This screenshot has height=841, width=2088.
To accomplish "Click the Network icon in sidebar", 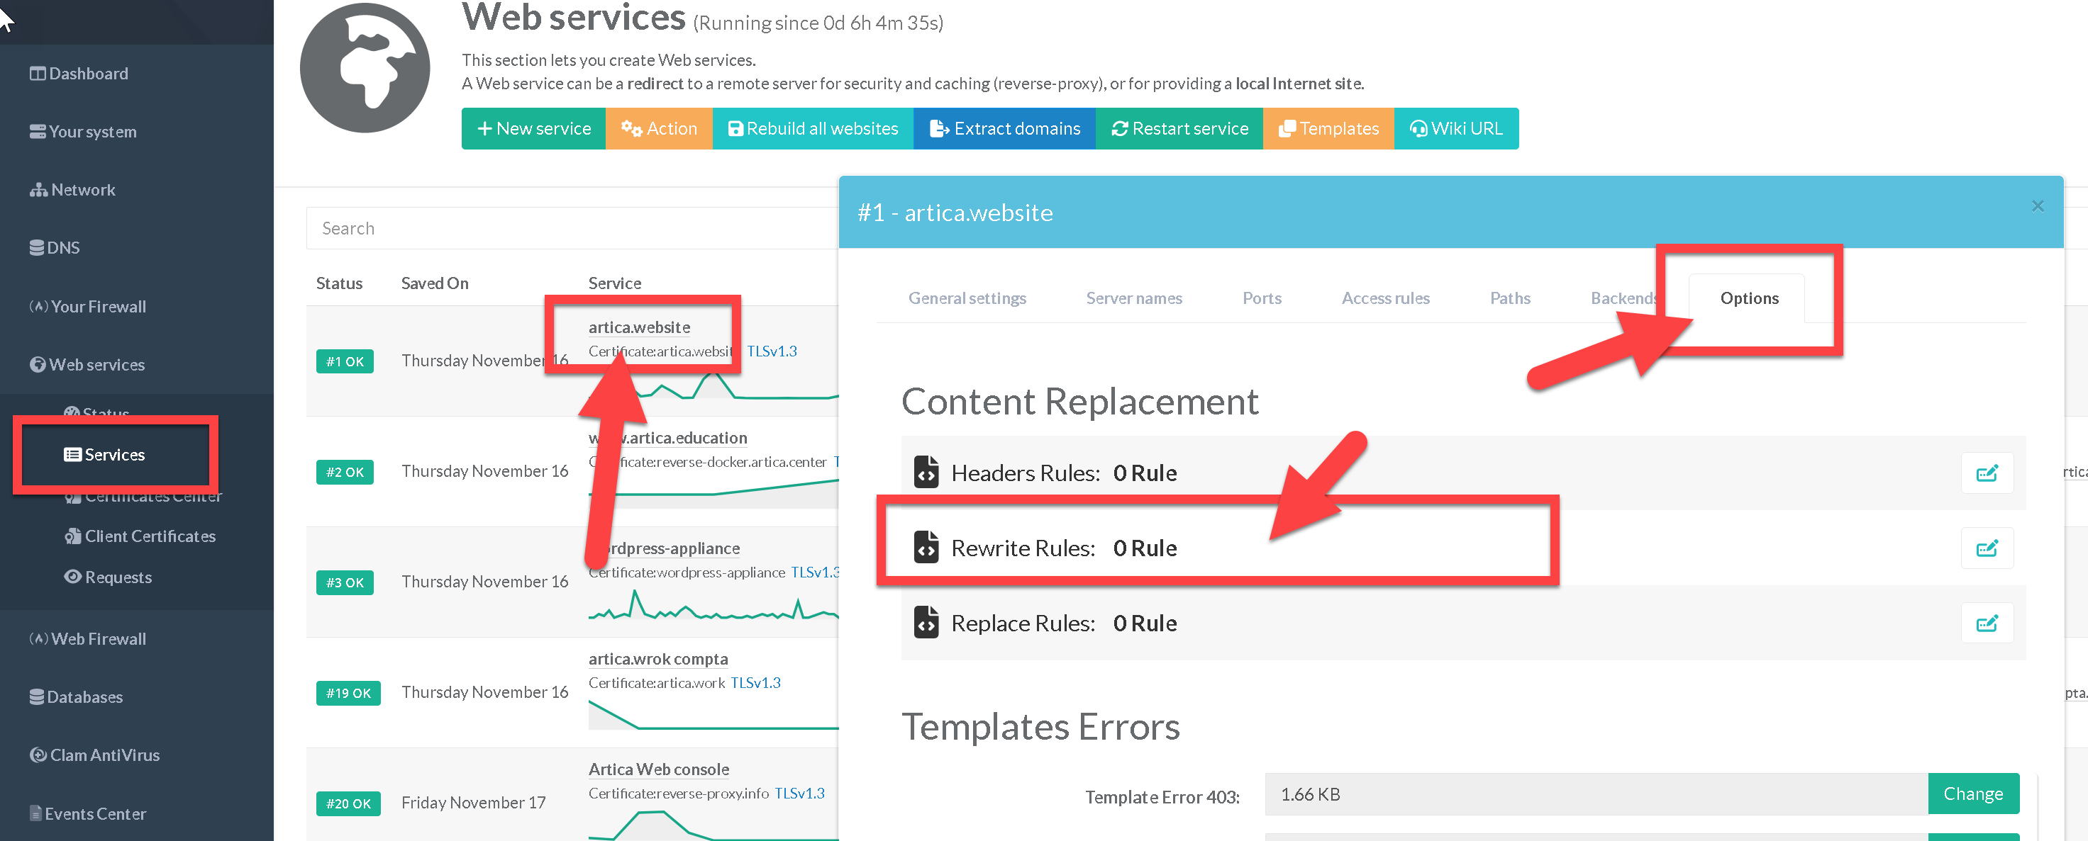I will coord(38,190).
